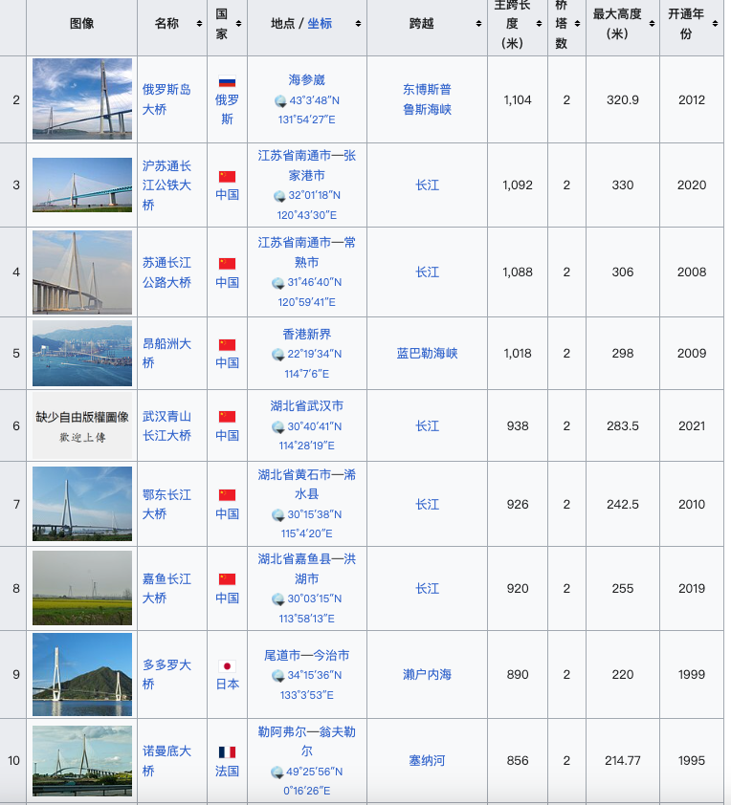Screen dimensions: 731x805
Task: Click globe icon beside 30°15′38″N
Action: click(x=277, y=515)
